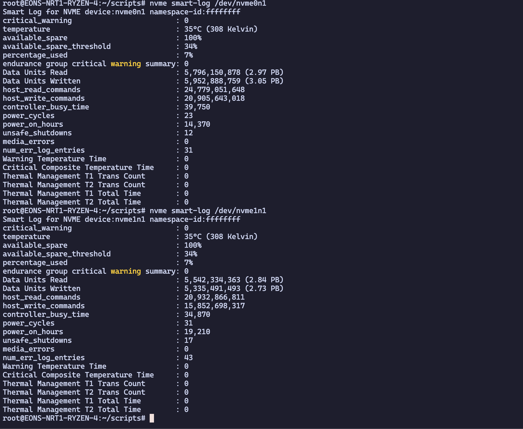Click the first temperature 35°C (308 Kelvin) value

pyautogui.click(x=221, y=29)
